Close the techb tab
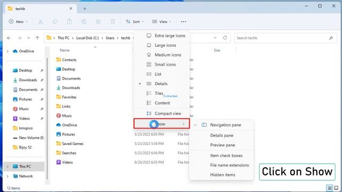 coord(71,9)
